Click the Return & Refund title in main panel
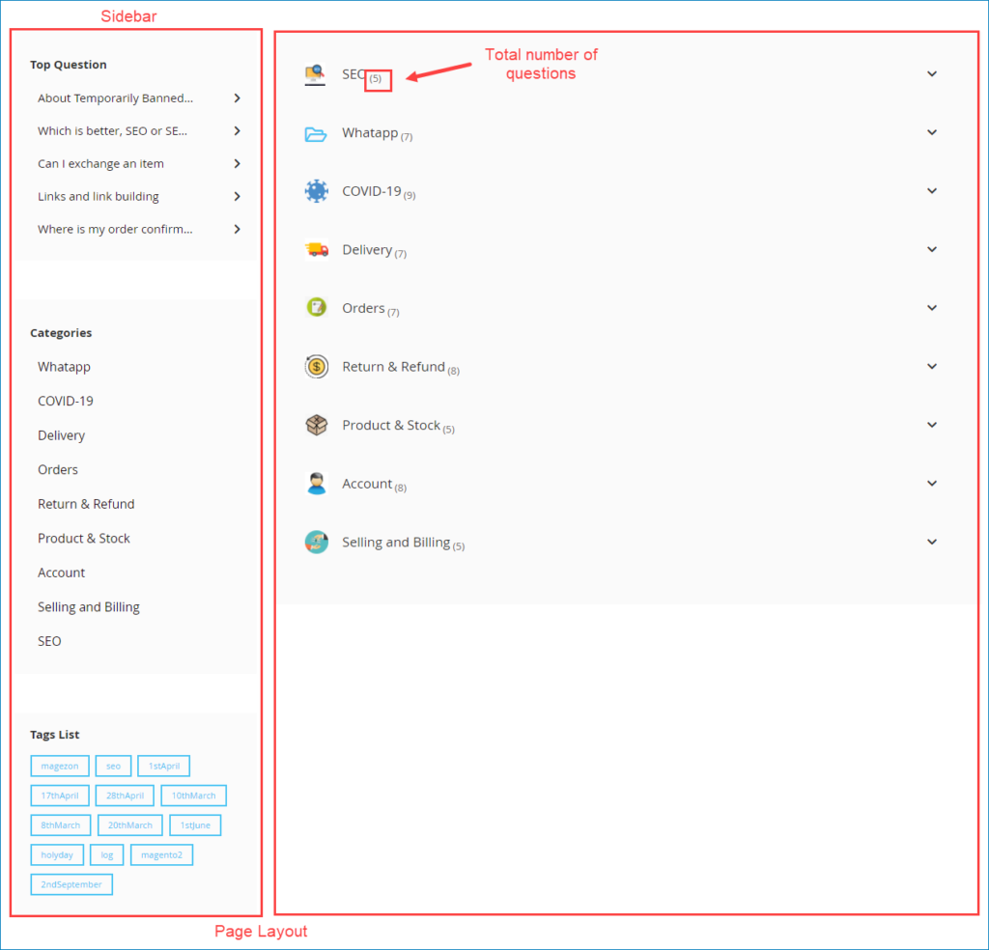989x950 pixels. coord(394,367)
